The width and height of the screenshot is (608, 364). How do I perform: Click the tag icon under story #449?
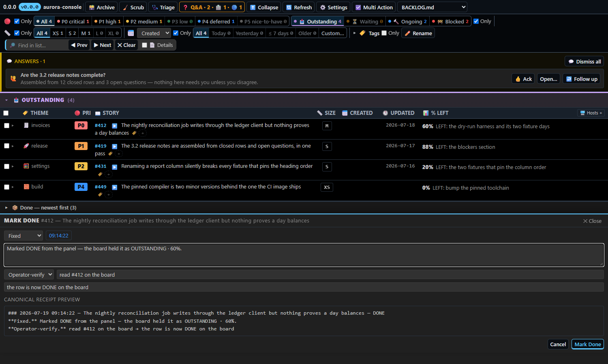tap(100, 195)
